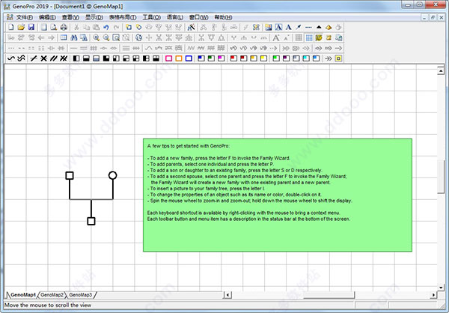This screenshot has width=449, height=313.
Task: Click the globe refresh icon
Action: [x=138, y=37]
